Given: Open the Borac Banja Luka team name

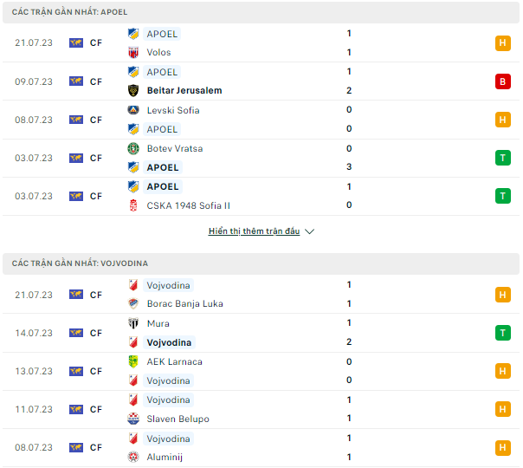Looking at the screenshot, I should pos(185,303).
